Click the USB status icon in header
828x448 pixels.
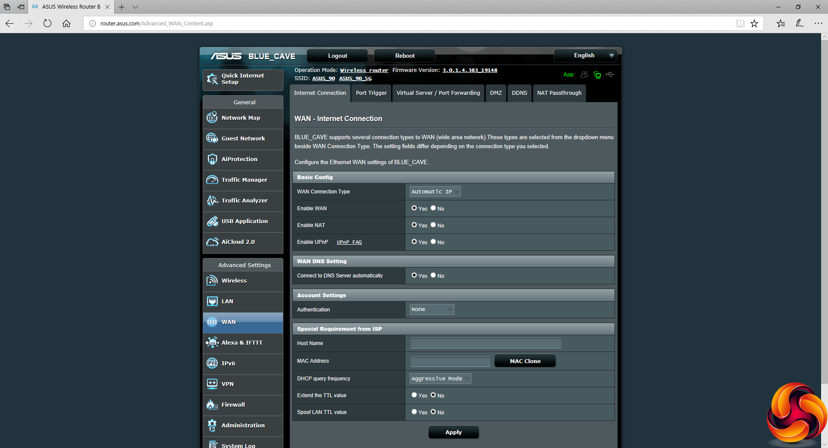[610, 75]
